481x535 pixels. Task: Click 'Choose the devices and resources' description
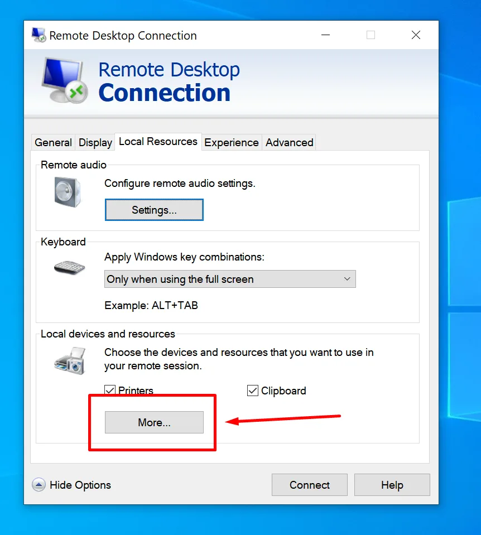pyautogui.click(x=239, y=359)
